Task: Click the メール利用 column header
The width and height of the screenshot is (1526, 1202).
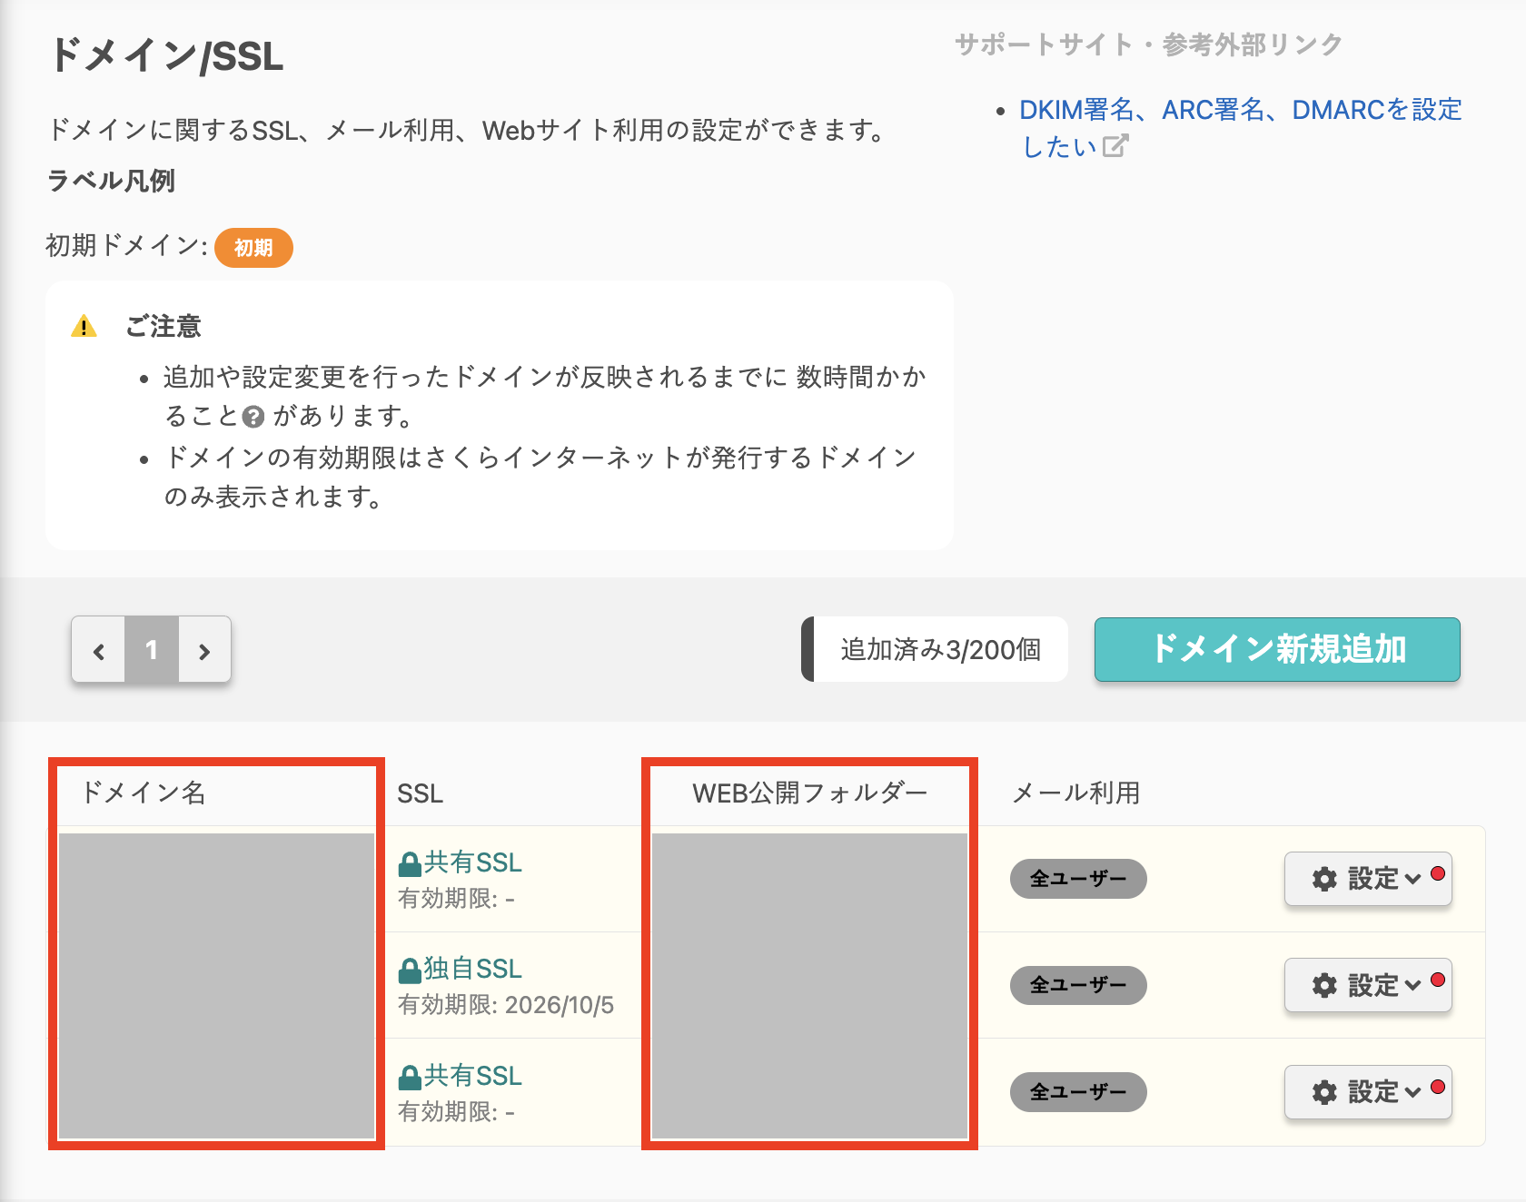Action: point(1076,793)
